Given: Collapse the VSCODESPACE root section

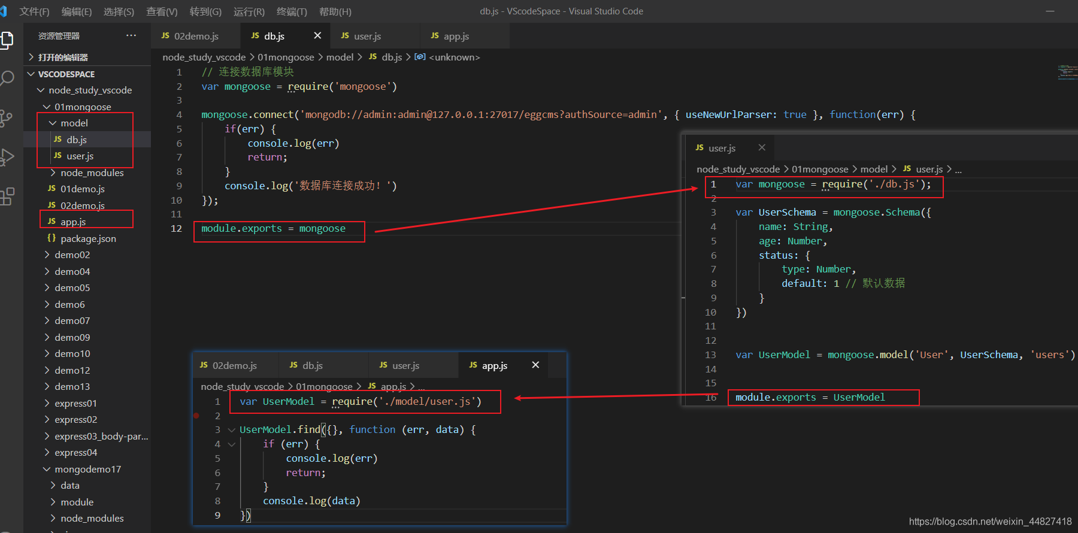Looking at the screenshot, I should tap(31, 74).
